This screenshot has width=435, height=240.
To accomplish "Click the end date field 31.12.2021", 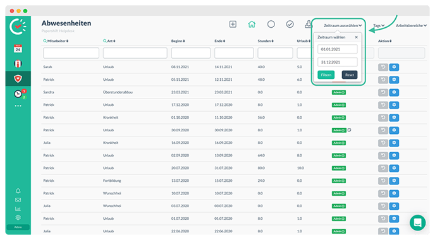I will pos(338,62).
